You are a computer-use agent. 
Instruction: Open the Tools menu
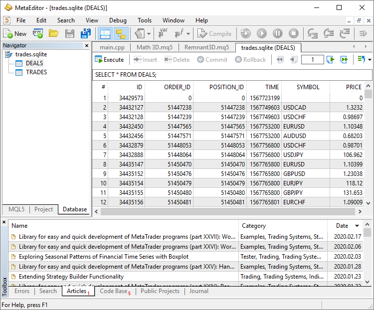pos(145,20)
